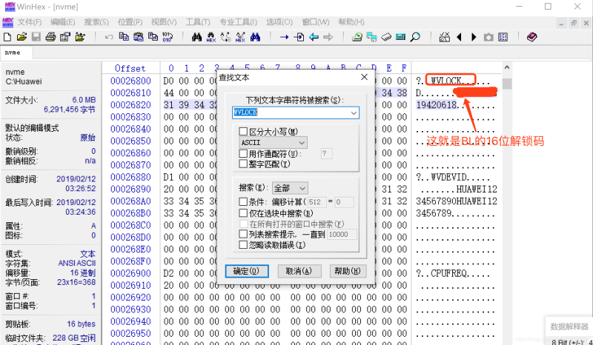Open the 专业工具(I) menu
The image size is (593, 345).
point(238,22)
